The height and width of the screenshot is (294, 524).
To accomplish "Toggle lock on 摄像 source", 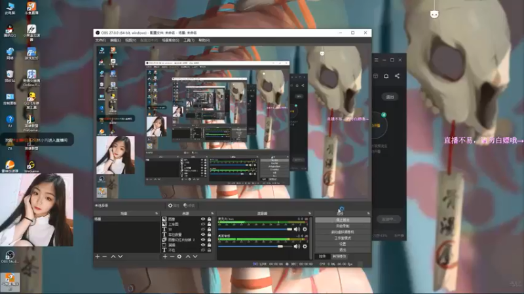I will (209, 245).
